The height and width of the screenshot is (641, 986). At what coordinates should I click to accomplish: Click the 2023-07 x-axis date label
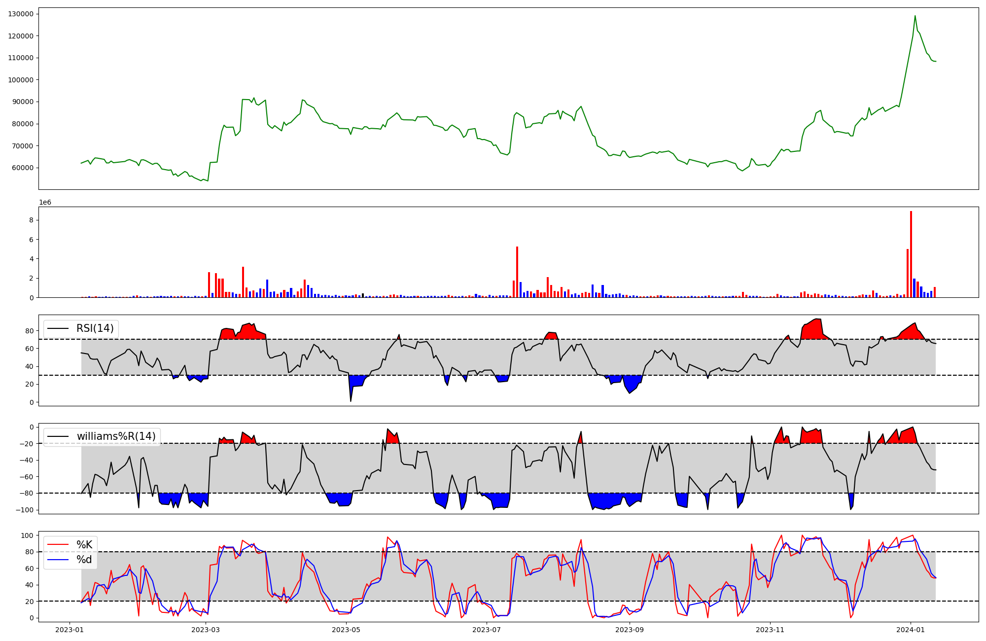[487, 630]
